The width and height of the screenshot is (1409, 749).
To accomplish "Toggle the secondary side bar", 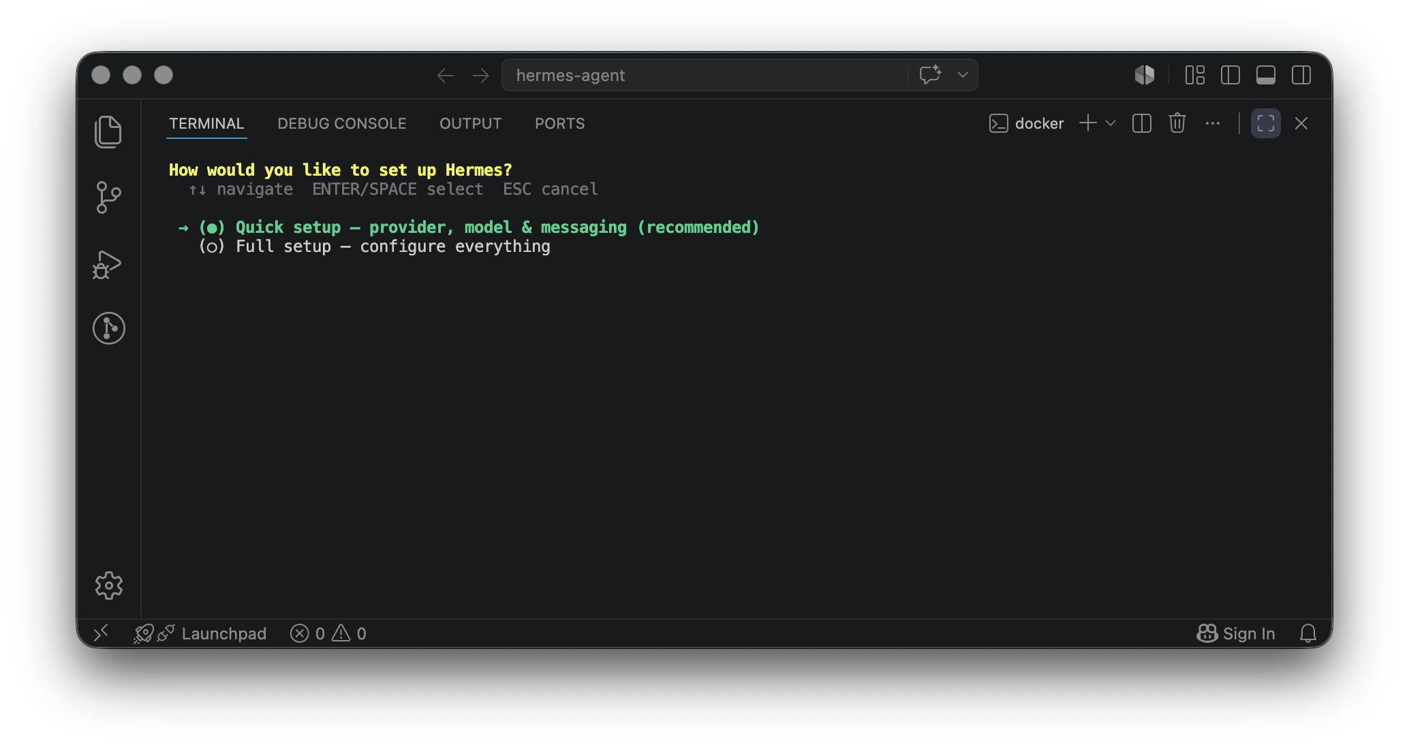I will pos(1301,75).
